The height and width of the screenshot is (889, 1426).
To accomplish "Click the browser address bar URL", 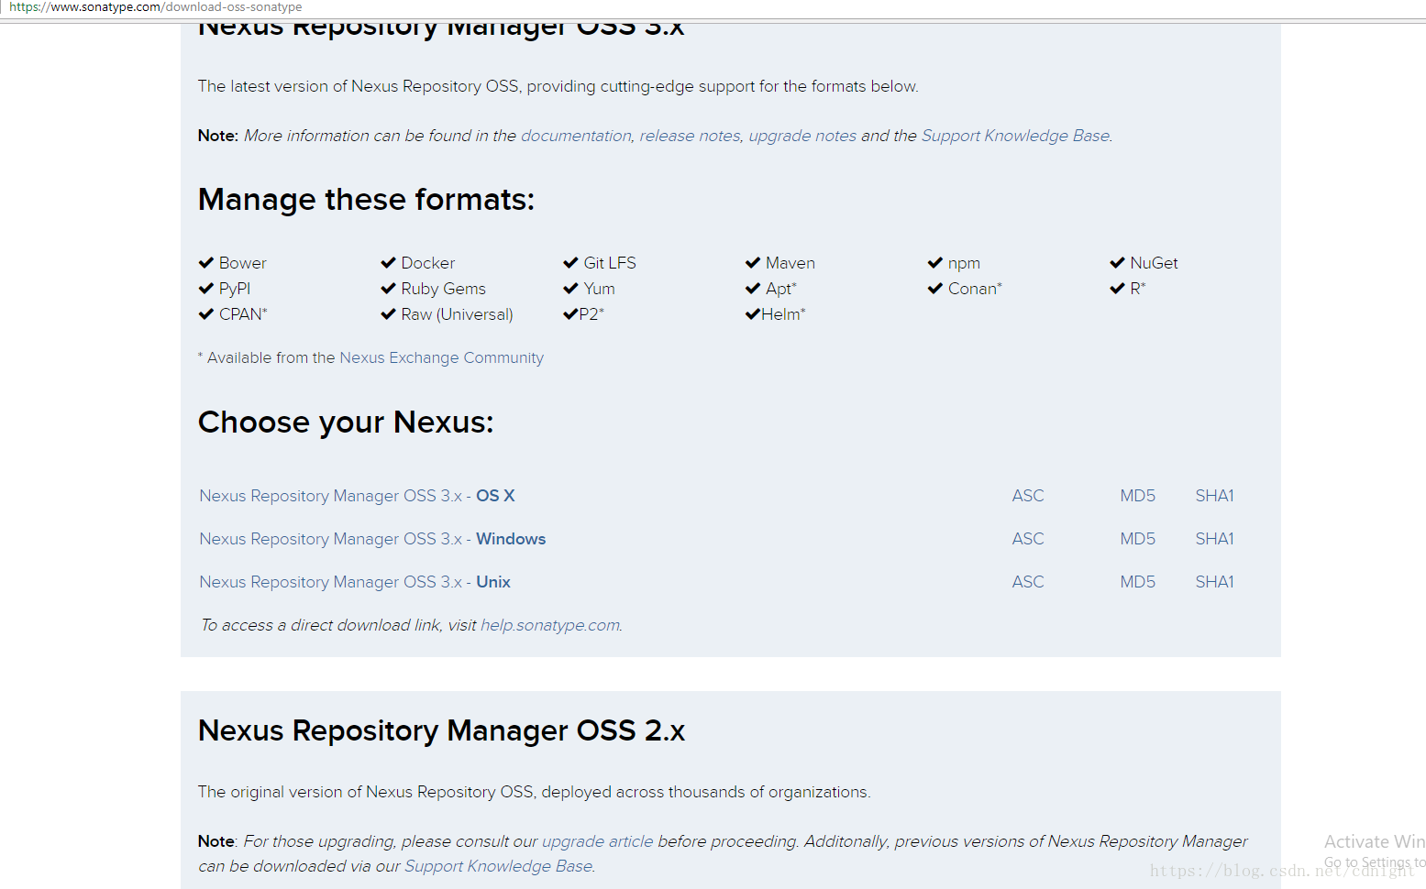I will [x=156, y=7].
